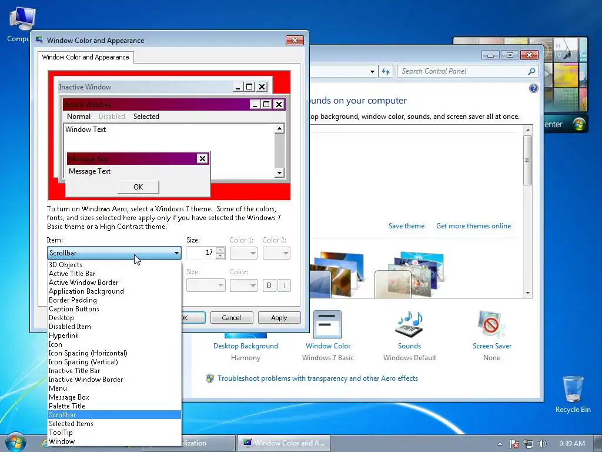602x452 pixels.
Task: Select 3D Objects from the Item list
Action: click(114, 264)
